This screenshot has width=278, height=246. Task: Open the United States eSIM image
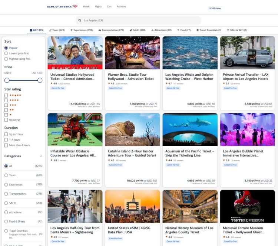tap(132, 206)
